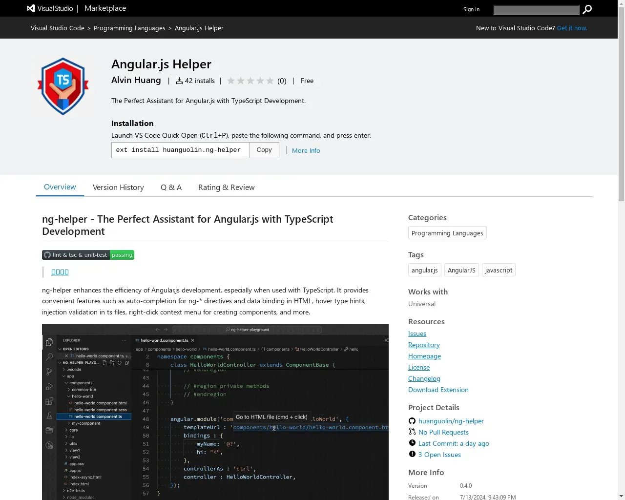
Task: Open the Issues resource link
Action: 417,333
